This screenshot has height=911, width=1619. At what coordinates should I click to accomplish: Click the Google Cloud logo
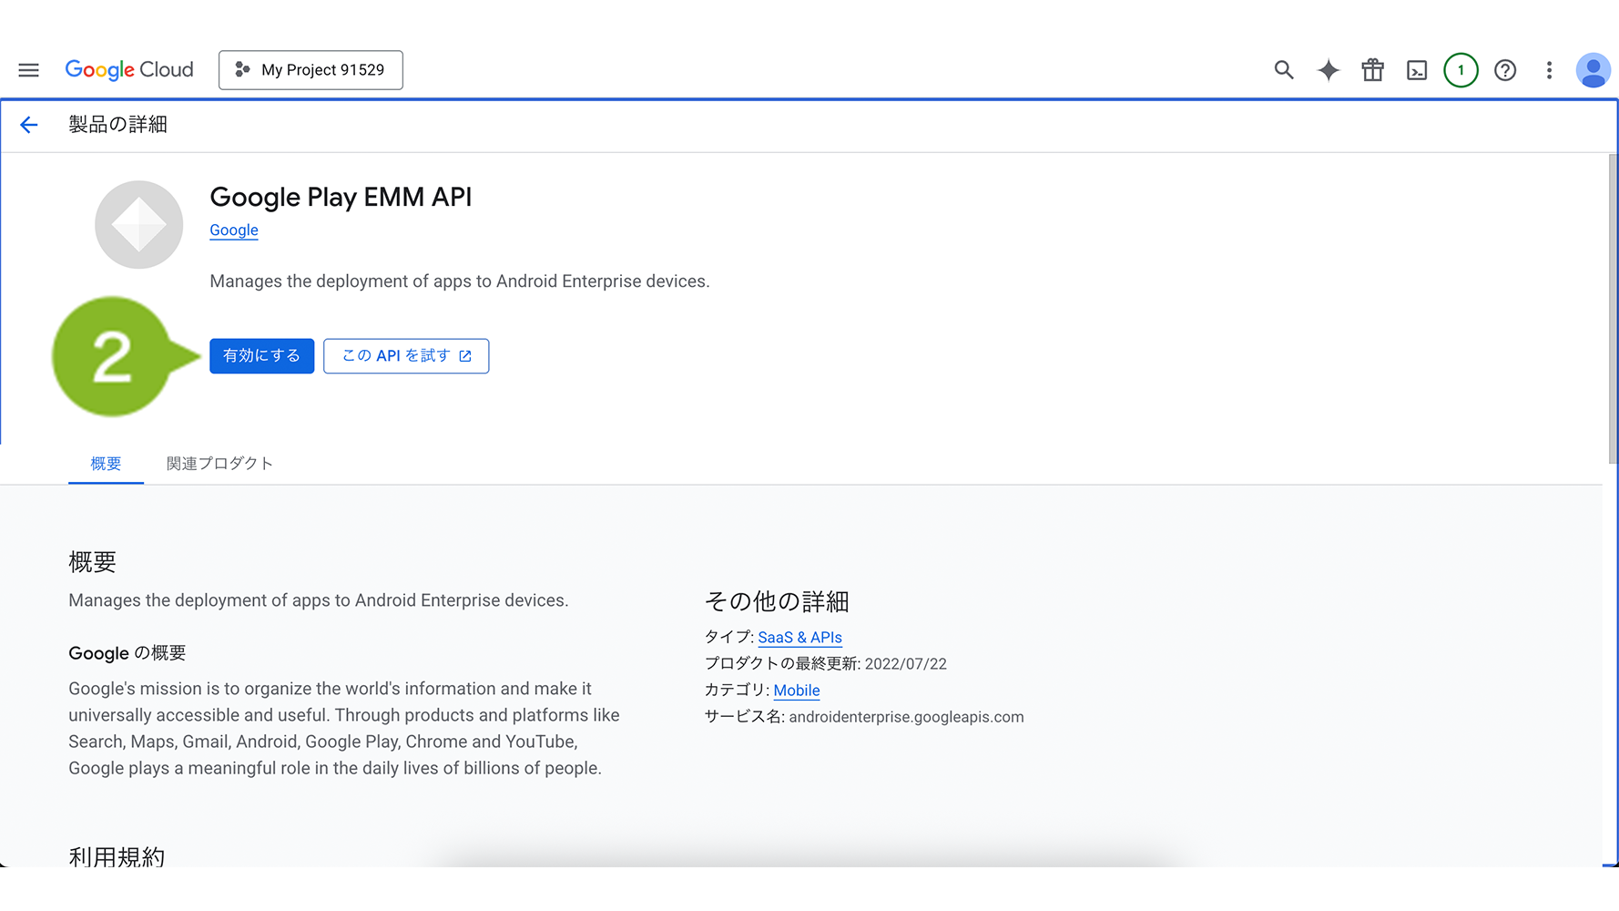pyautogui.click(x=129, y=70)
